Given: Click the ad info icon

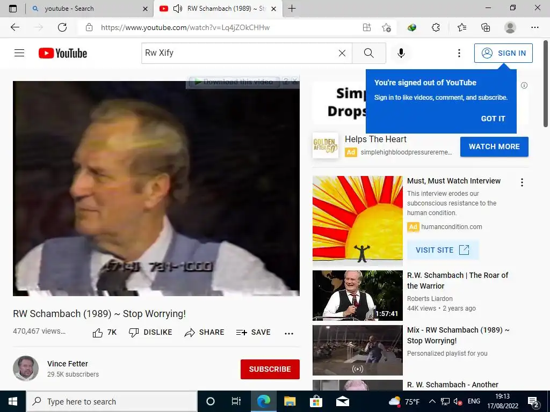Looking at the screenshot, I should tap(524, 85).
